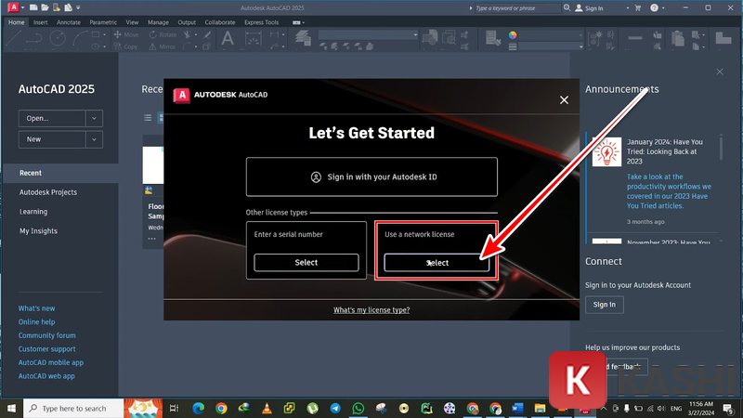Open the Insert ribbon tab
Viewport: 743px width, 418px height.
tap(41, 21)
